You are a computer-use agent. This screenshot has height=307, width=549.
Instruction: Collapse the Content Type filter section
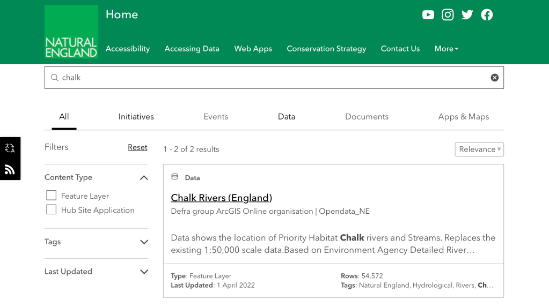144,177
